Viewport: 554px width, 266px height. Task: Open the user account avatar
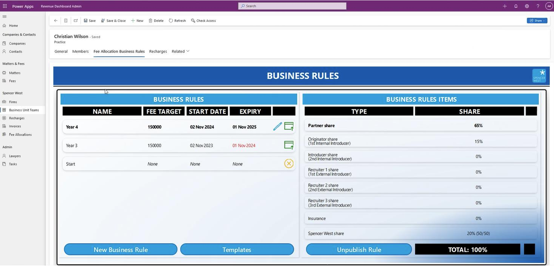tap(549, 6)
